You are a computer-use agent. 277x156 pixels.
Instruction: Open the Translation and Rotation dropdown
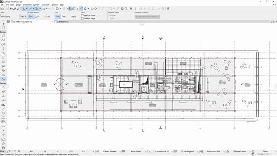point(148,16)
